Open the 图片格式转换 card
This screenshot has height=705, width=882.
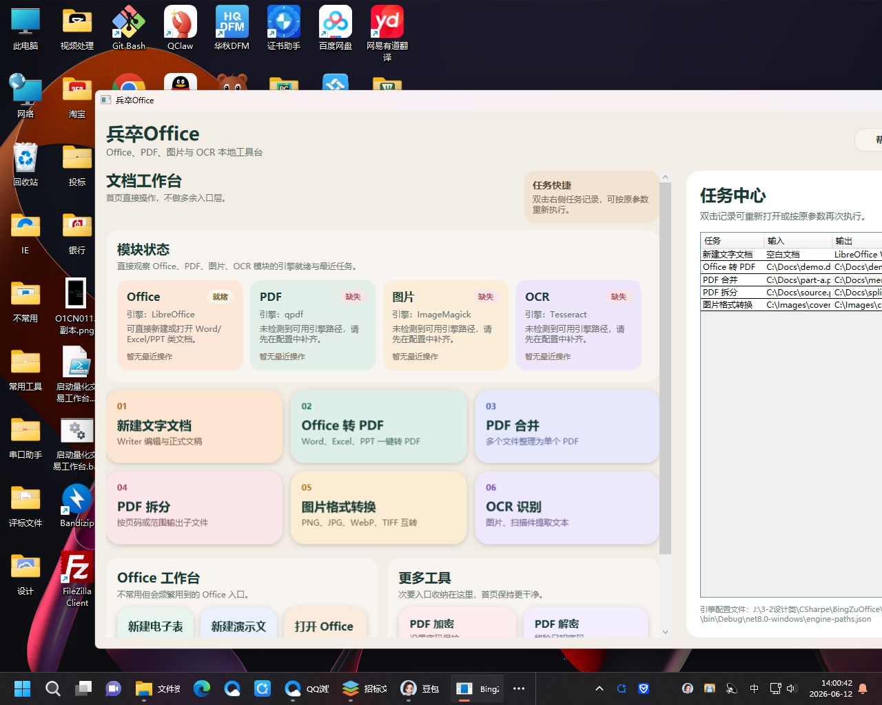(379, 508)
